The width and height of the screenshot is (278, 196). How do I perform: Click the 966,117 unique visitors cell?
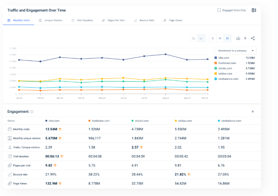point(94,138)
